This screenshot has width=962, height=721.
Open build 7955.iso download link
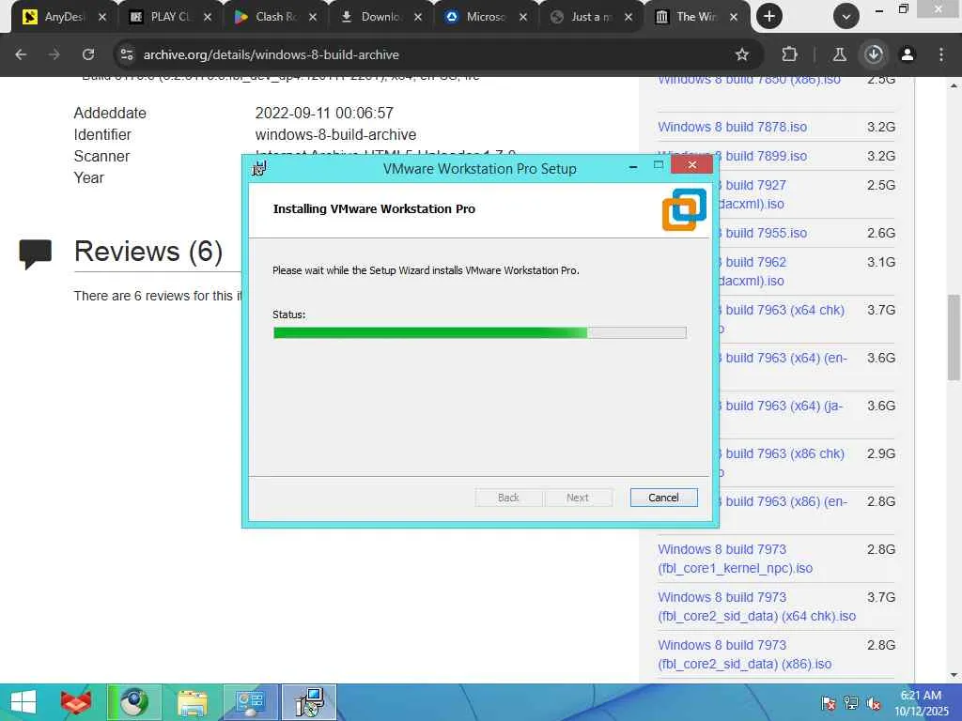click(x=763, y=233)
